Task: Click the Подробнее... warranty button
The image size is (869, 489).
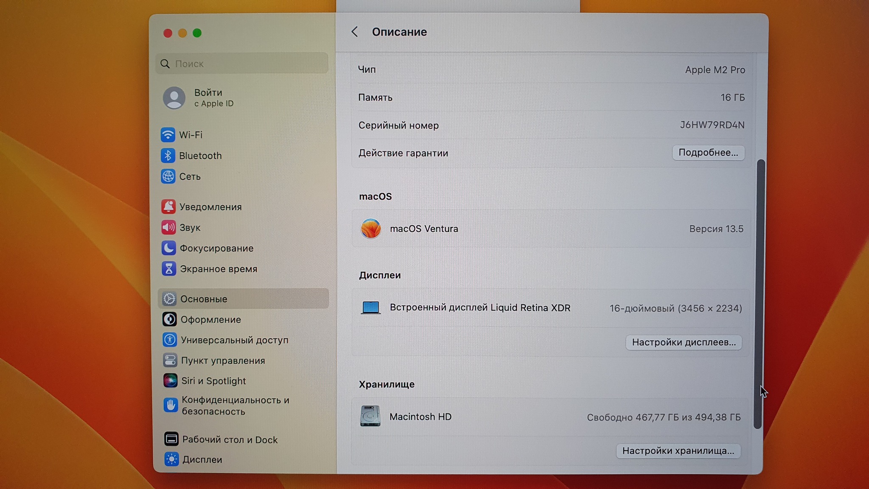Action: click(708, 152)
